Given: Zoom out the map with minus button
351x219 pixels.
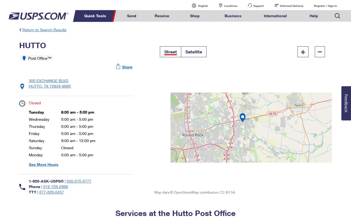Looking at the screenshot, I should tap(320, 52).
